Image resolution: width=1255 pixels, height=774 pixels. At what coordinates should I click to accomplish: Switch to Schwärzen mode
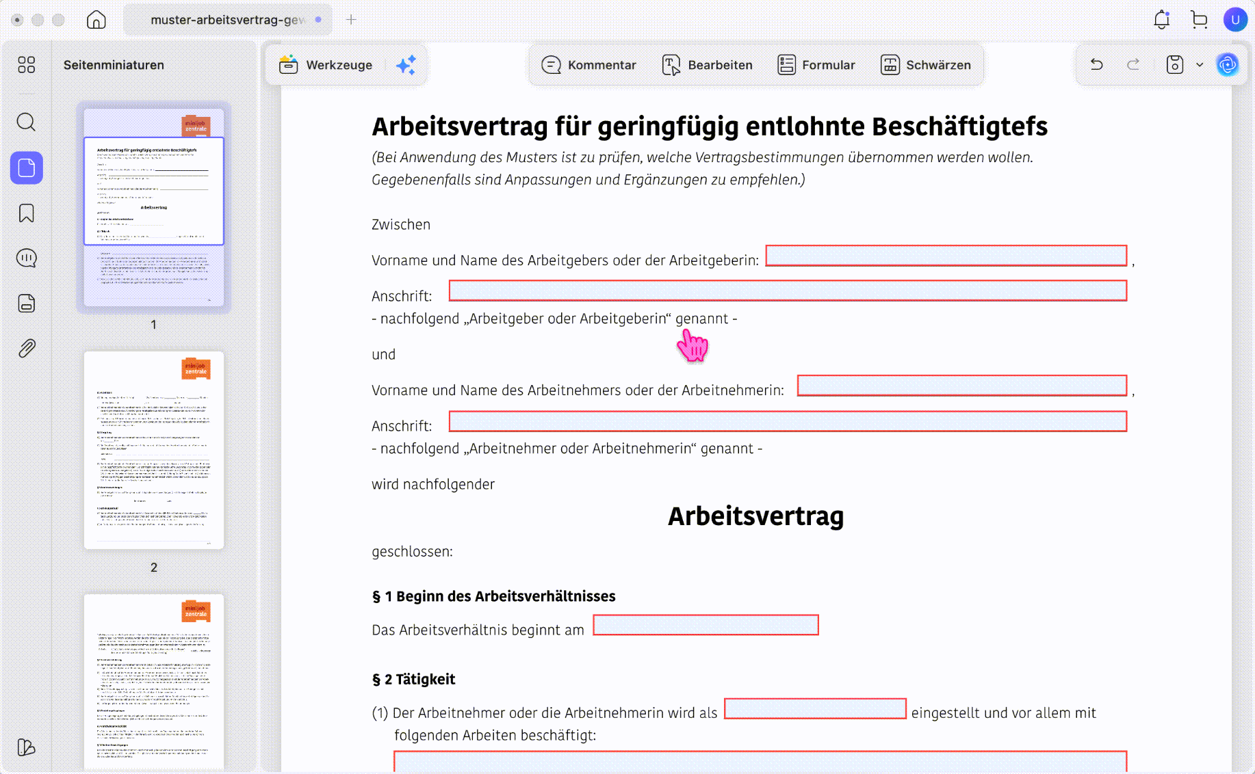(x=926, y=65)
